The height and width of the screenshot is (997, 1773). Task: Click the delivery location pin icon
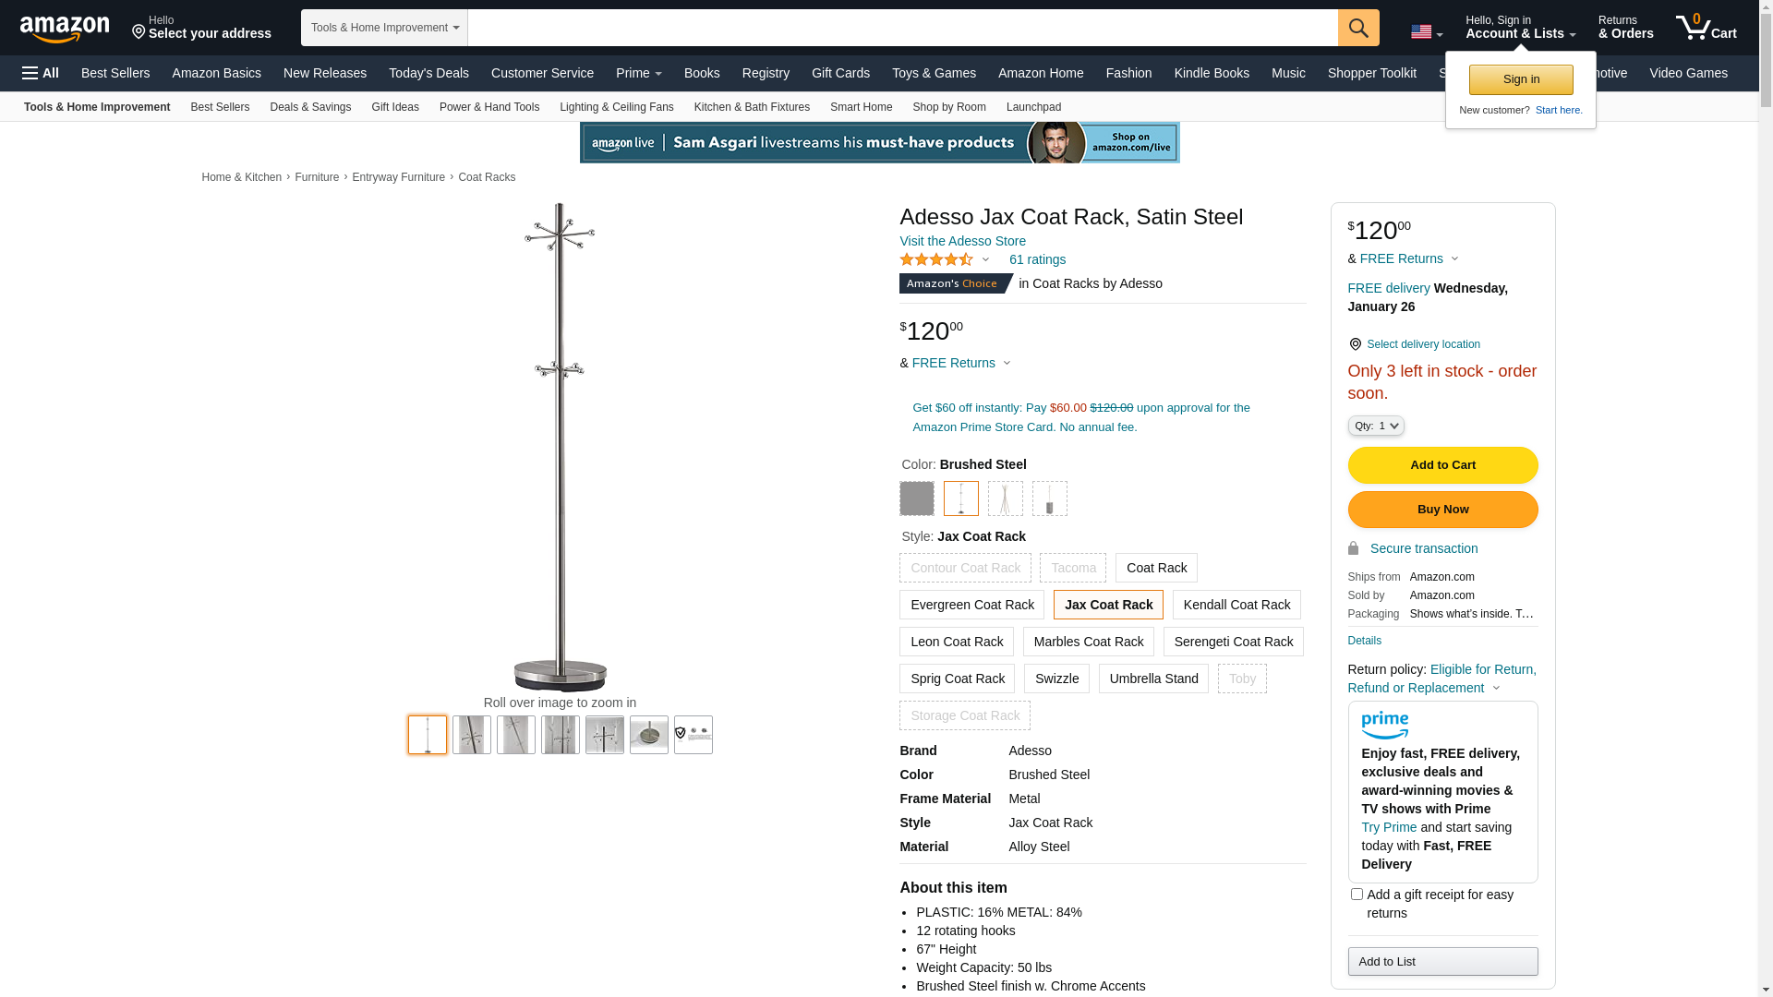coord(1355,344)
